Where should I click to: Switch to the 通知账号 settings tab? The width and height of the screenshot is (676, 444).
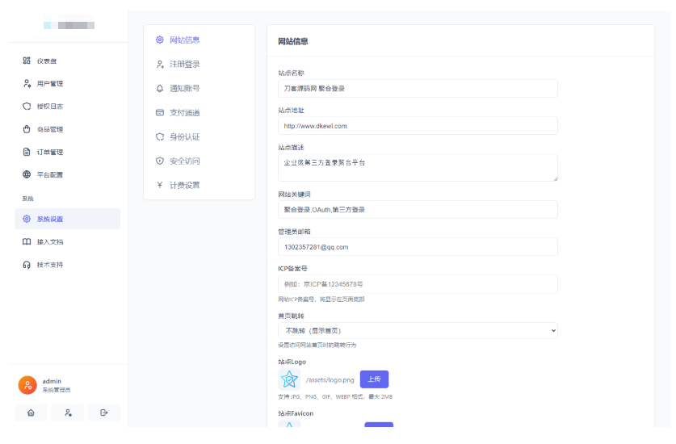(x=199, y=88)
